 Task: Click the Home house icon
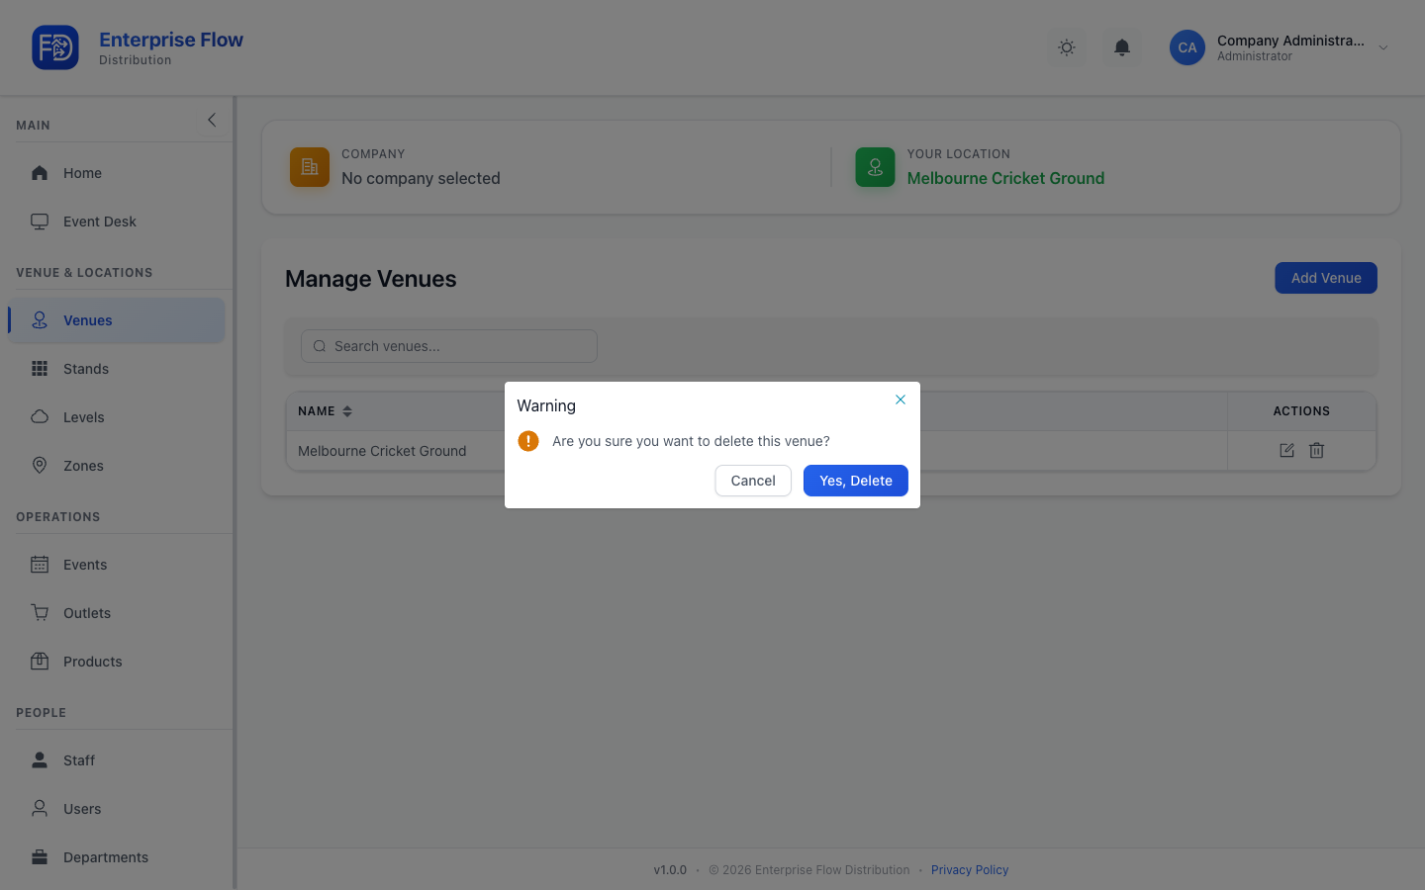click(x=40, y=173)
